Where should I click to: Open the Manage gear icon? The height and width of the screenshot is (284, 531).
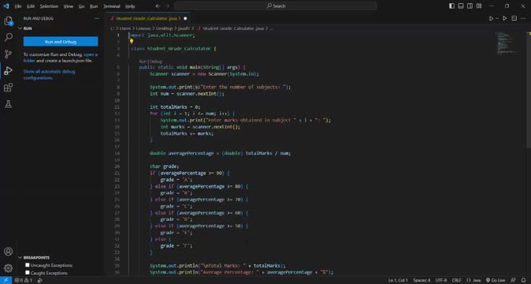8,268
